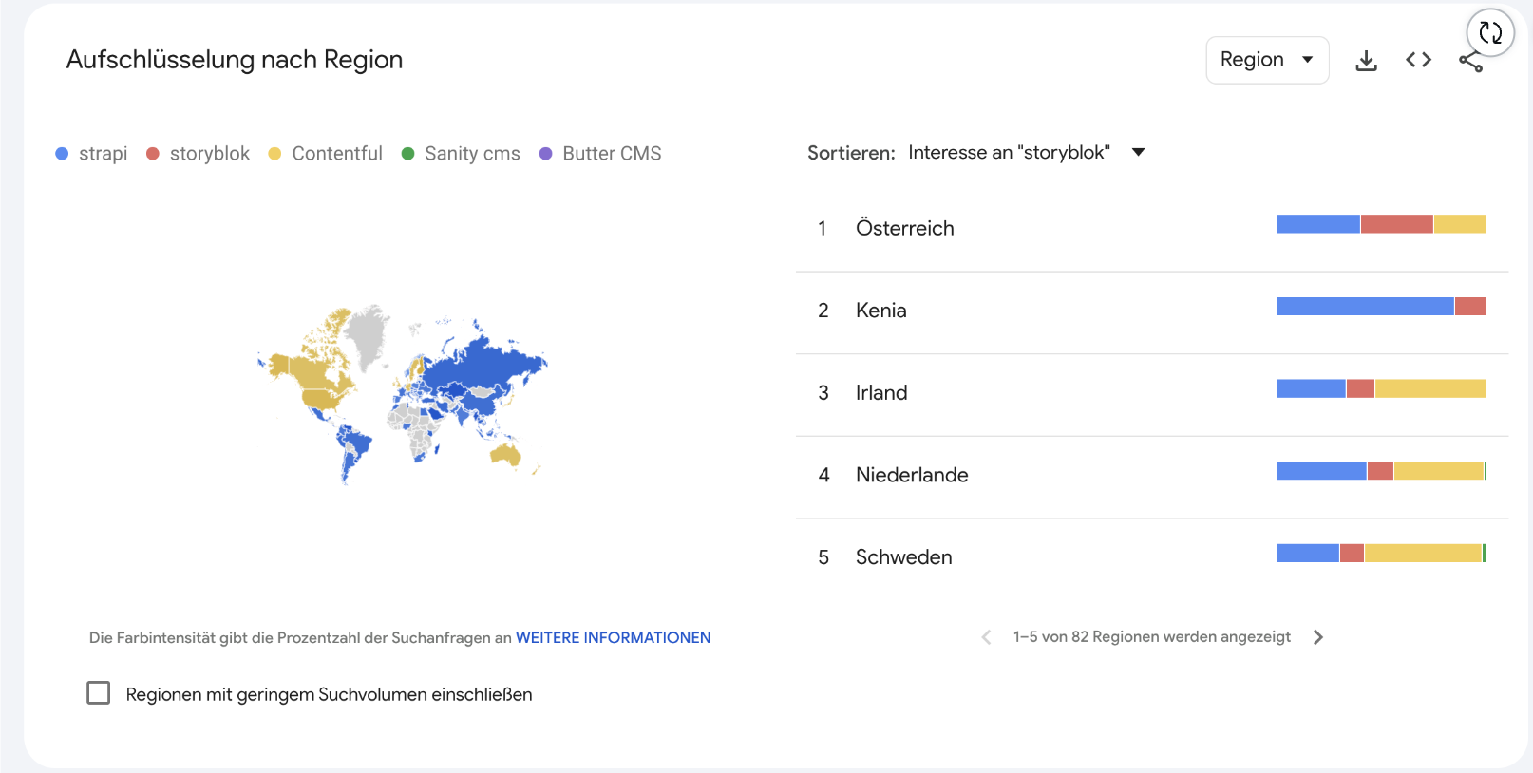Select the Niederlande region row
Viewport: 1533px width, 773px height.
point(1152,476)
